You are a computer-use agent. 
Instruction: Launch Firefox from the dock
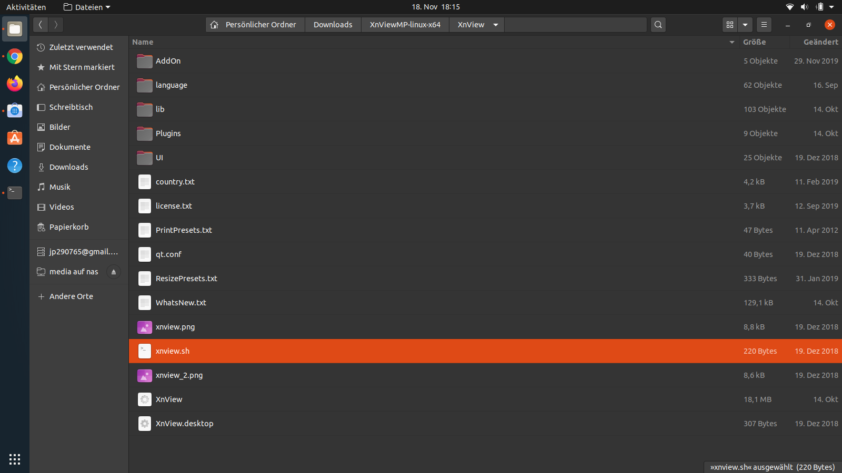[15, 84]
